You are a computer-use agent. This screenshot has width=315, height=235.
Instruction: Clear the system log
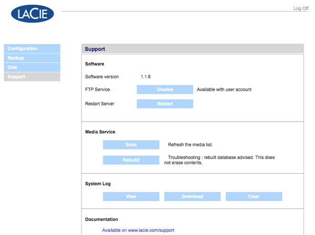(x=254, y=197)
